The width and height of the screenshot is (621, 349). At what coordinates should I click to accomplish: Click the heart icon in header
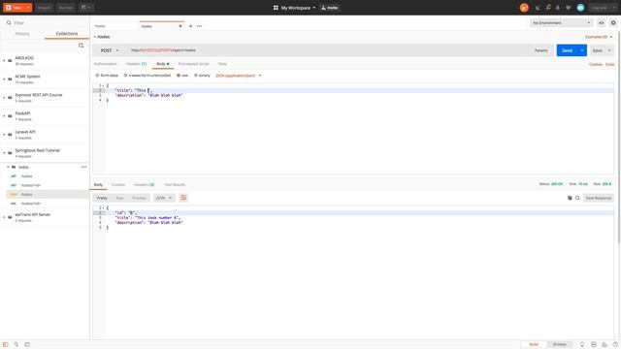click(x=568, y=8)
